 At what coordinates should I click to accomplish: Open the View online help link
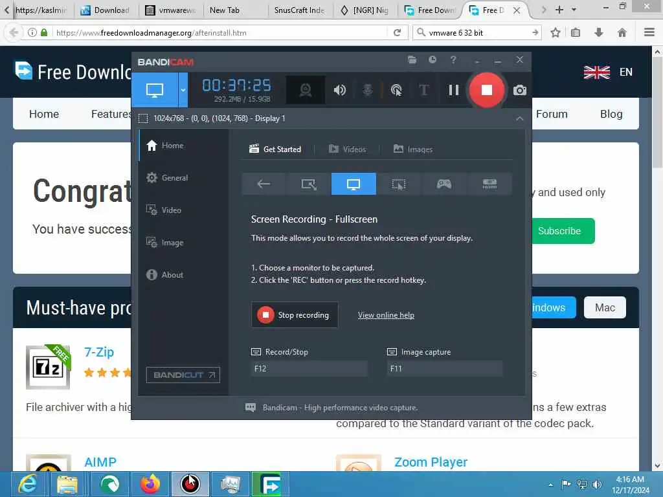tap(386, 315)
